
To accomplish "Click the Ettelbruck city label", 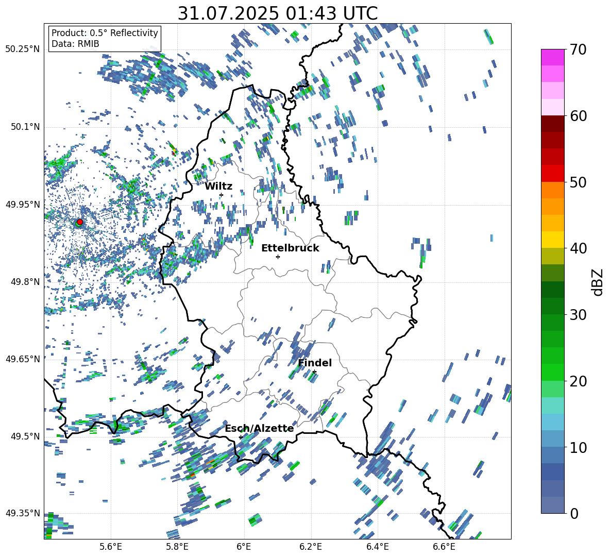I will click(x=290, y=248).
